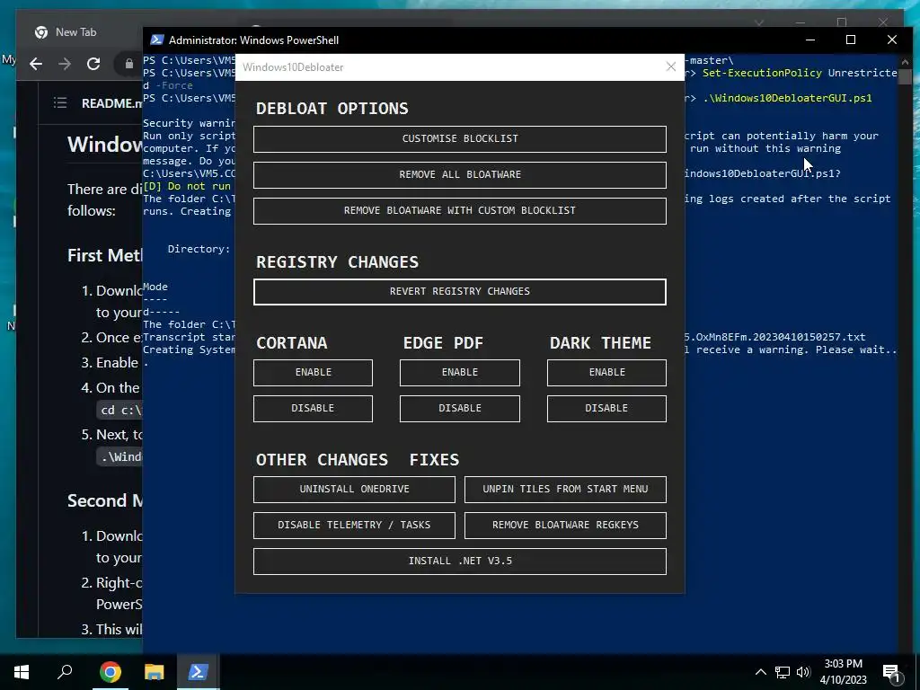This screenshot has width=920, height=690.
Task: Disable Cortana
Action: tap(313, 409)
